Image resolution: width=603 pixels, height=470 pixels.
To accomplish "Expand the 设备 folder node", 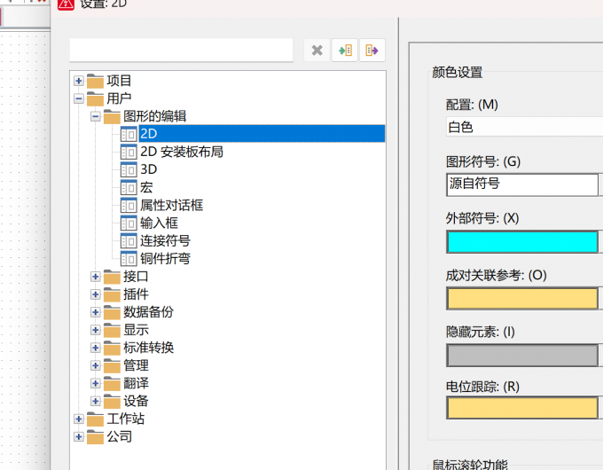I will pos(96,401).
